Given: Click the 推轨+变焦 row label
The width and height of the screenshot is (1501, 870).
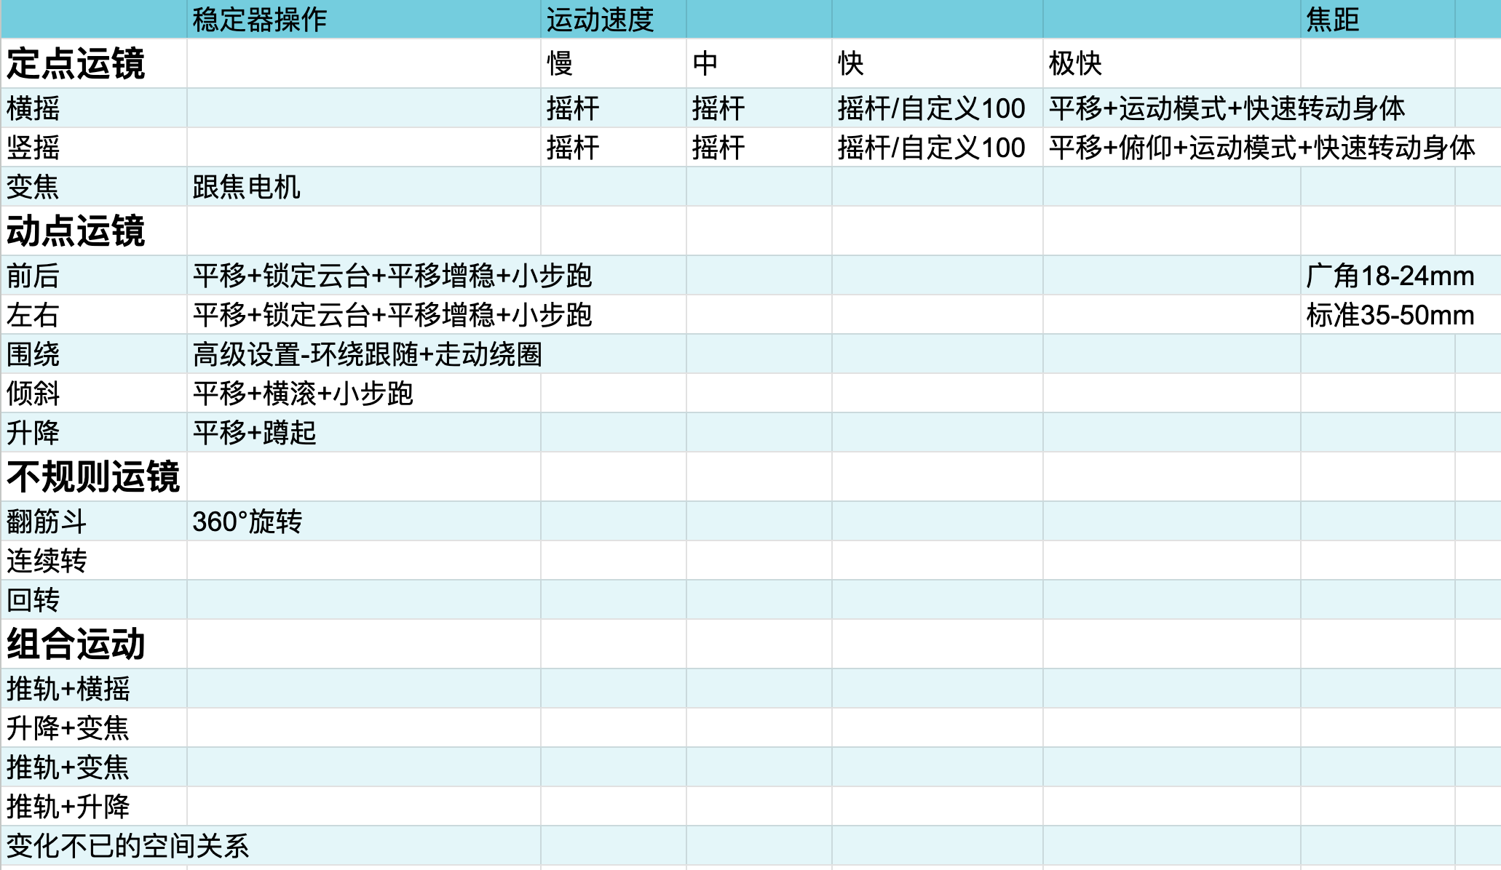Looking at the screenshot, I should [94, 767].
